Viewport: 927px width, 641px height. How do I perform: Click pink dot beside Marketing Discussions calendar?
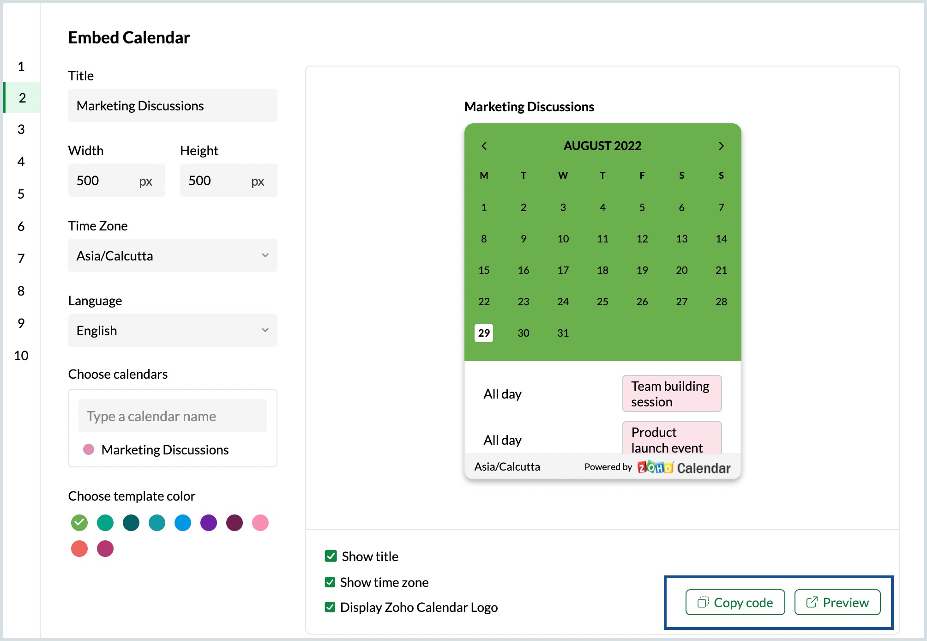click(x=89, y=449)
